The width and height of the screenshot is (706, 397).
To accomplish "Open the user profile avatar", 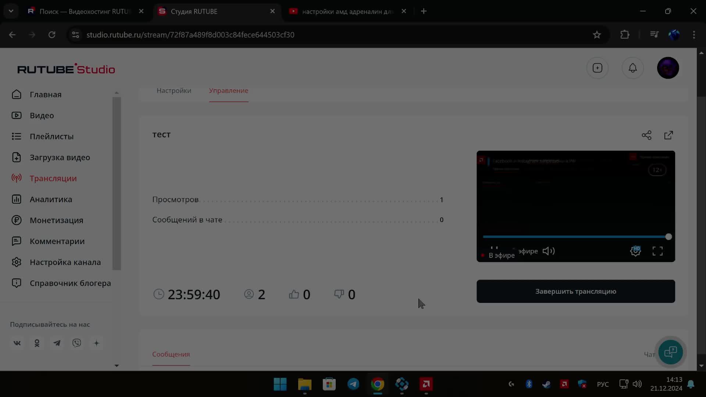I will click(668, 68).
